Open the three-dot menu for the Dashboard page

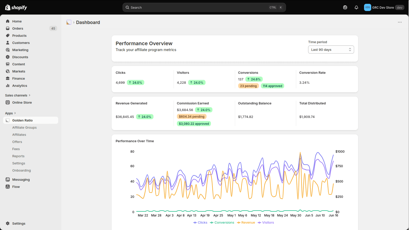pos(400,22)
